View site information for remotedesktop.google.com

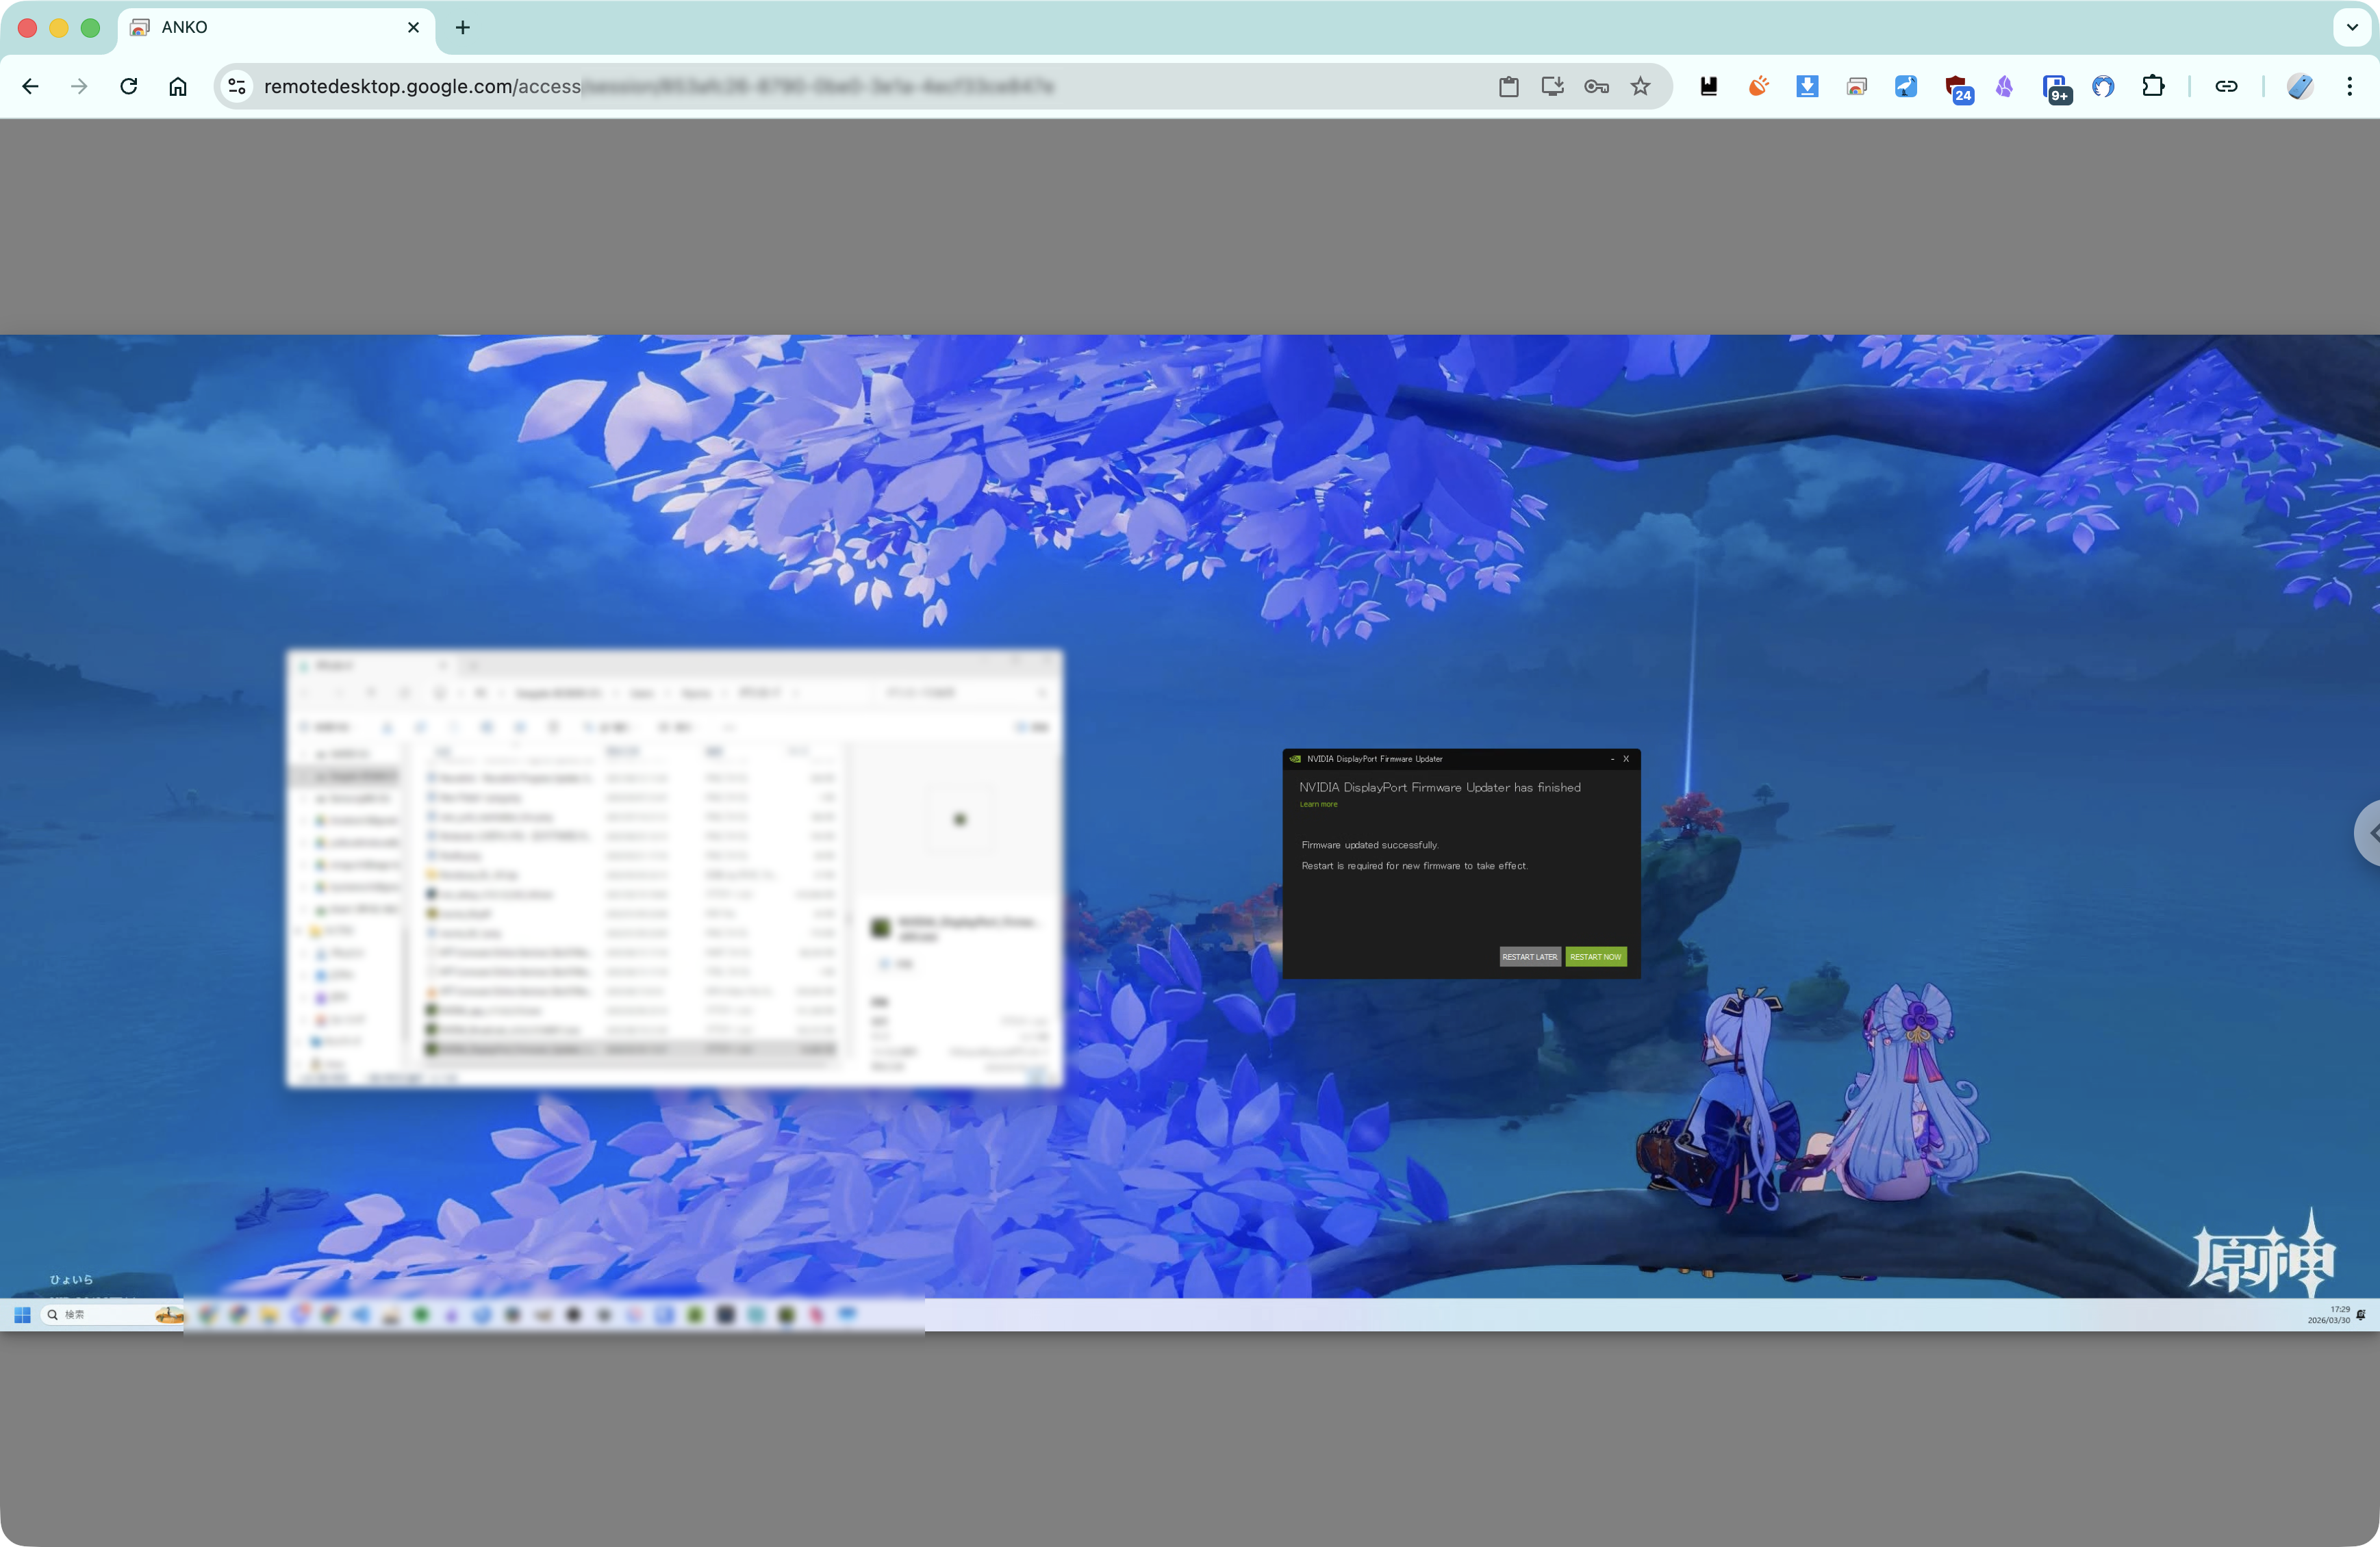click(237, 86)
